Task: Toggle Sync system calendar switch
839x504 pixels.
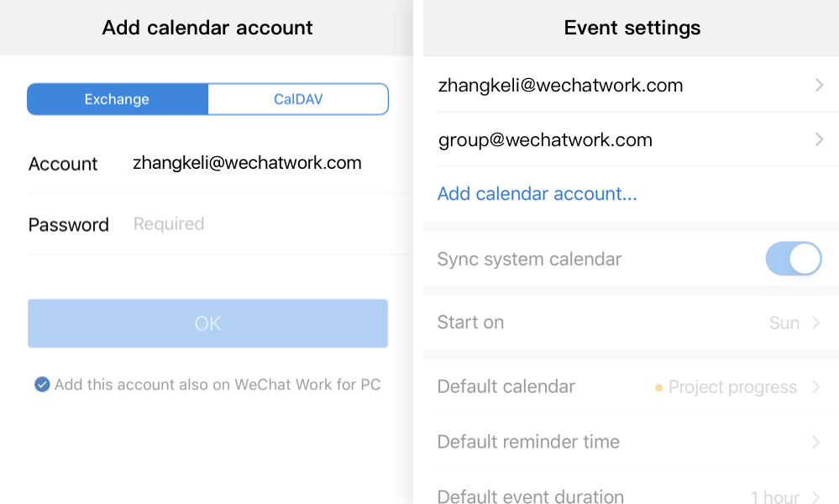Action: coord(793,259)
